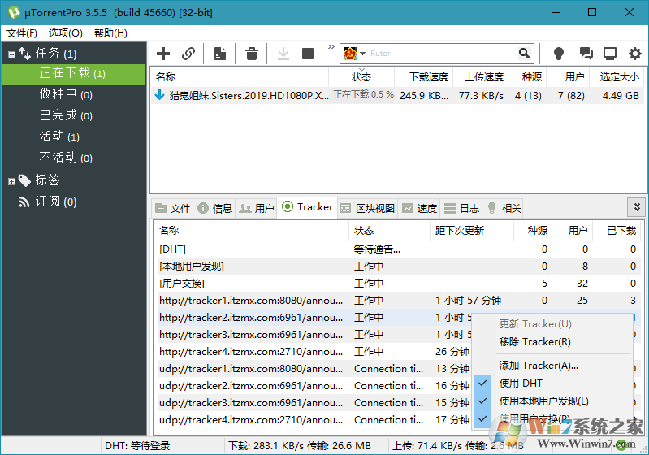Switch to the 用户 tab
Screen dimensions: 649x455
click(256, 208)
